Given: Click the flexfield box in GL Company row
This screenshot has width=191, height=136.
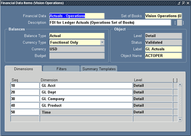Looking at the screenshot, I should point(175,99).
